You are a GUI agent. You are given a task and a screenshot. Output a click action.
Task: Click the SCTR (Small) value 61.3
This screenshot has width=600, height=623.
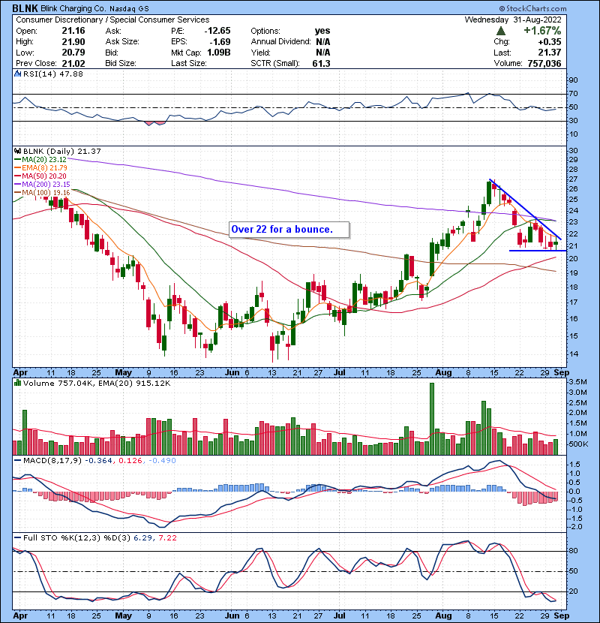(321, 64)
